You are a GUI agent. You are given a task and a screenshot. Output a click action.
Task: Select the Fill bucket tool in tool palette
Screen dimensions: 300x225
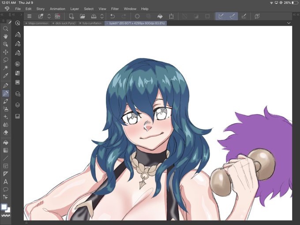point(6,142)
